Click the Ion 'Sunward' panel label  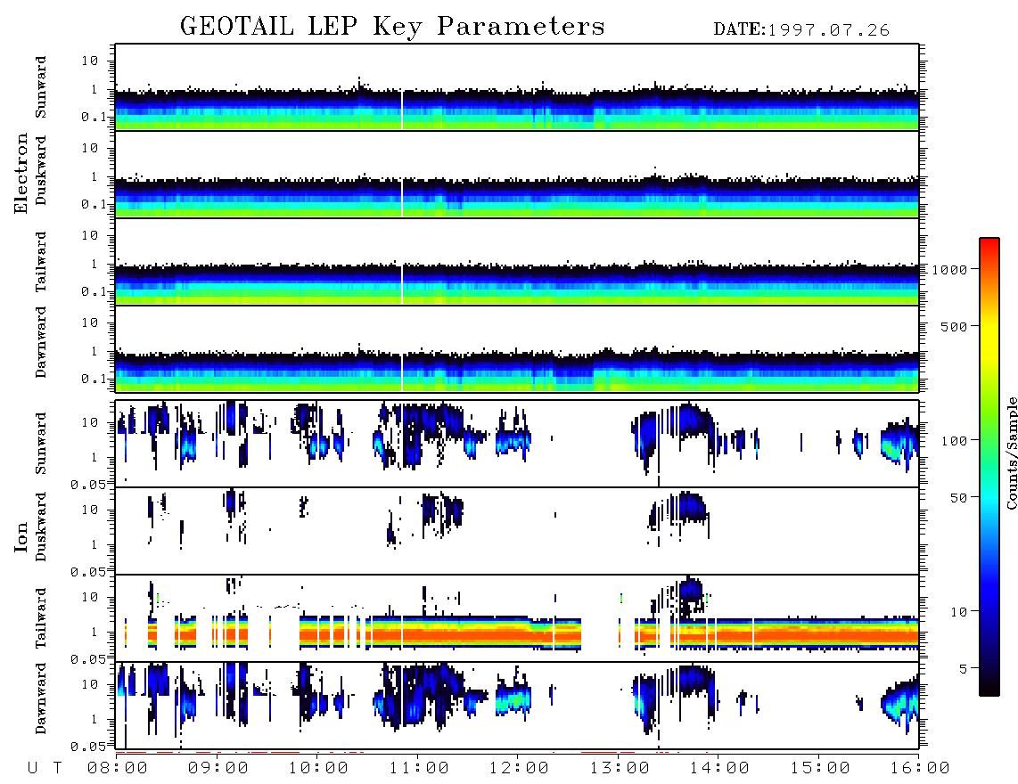pyautogui.click(x=41, y=444)
